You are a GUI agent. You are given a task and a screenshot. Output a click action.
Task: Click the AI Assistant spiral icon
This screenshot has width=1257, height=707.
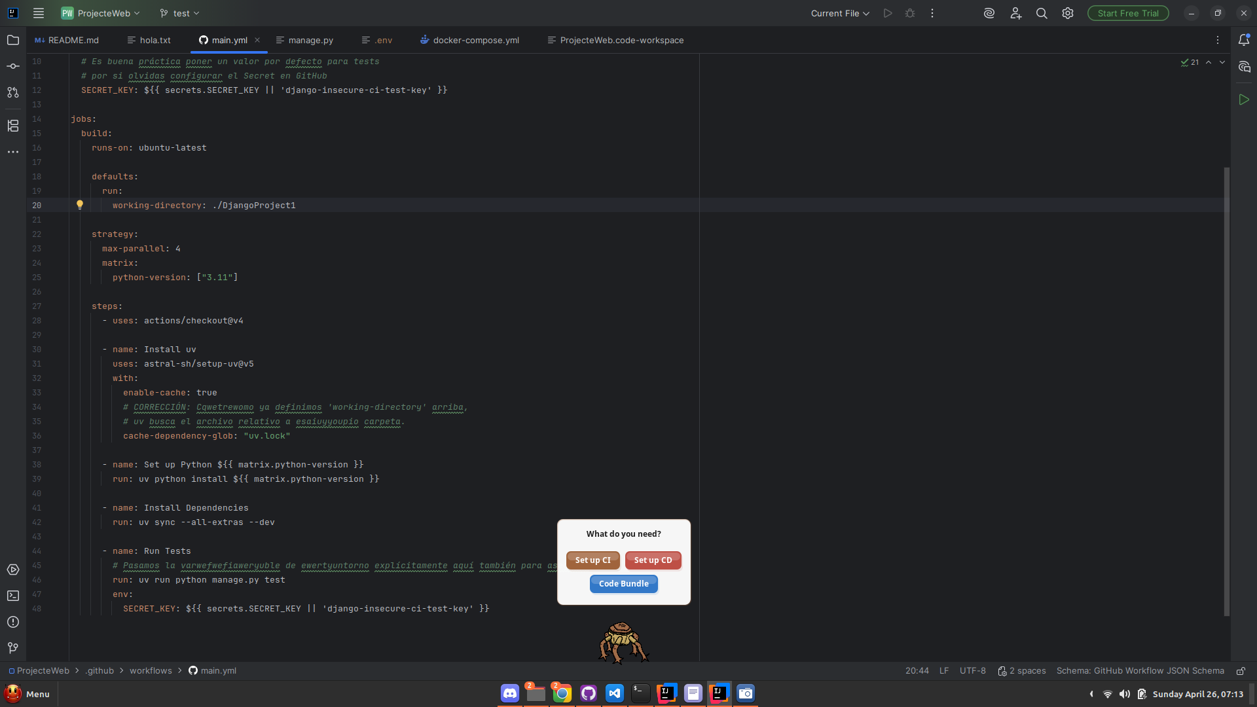pyautogui.click(x=989, y=13)
